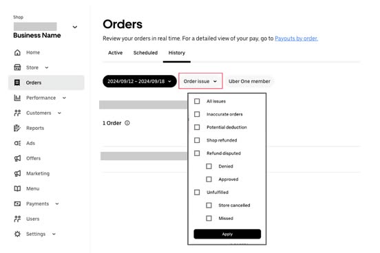Tick the Inaccurate orders checkbox

[x=197, y=114]
